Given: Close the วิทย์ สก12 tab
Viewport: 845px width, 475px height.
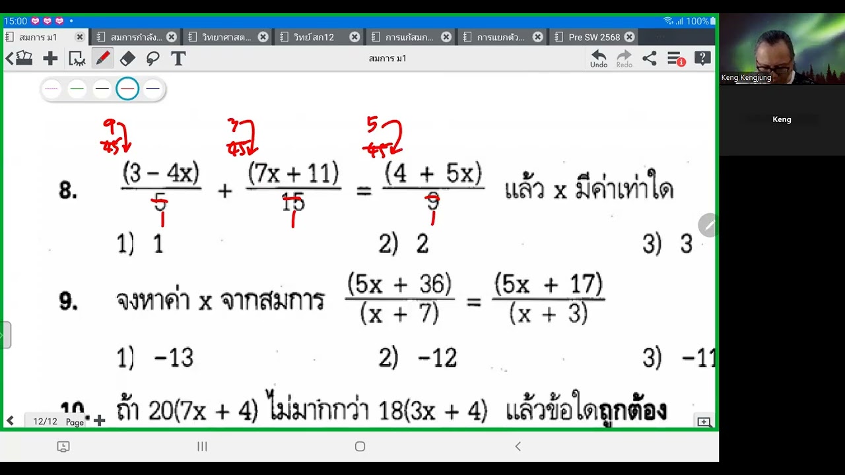Looking at the screenshot, I should coord(355,37).
